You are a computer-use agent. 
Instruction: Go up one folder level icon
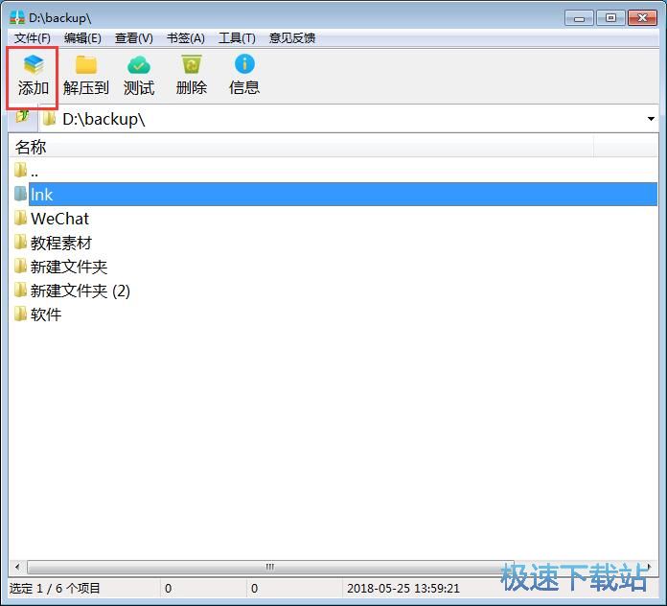tap(23, 117)
